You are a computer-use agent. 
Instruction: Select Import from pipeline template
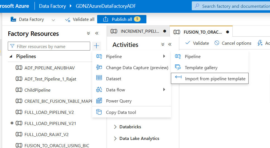[210, 79]
